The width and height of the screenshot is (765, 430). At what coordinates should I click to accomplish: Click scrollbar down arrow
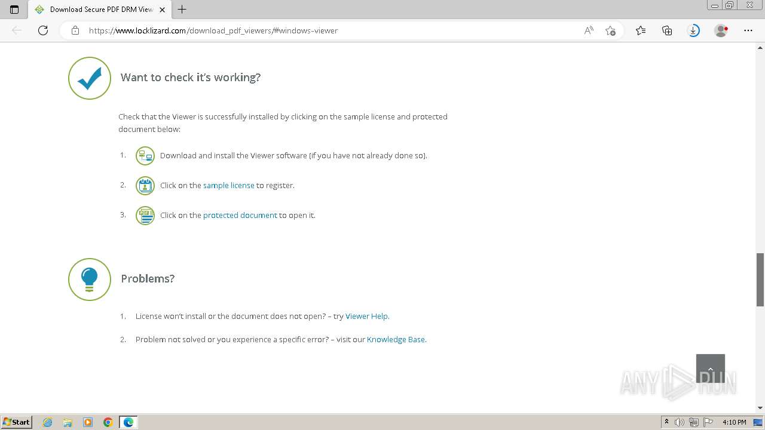coord(760,408)
